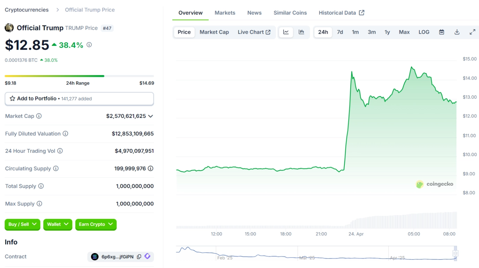
Task: Go to the Overview tab
Action: [190, 13]
